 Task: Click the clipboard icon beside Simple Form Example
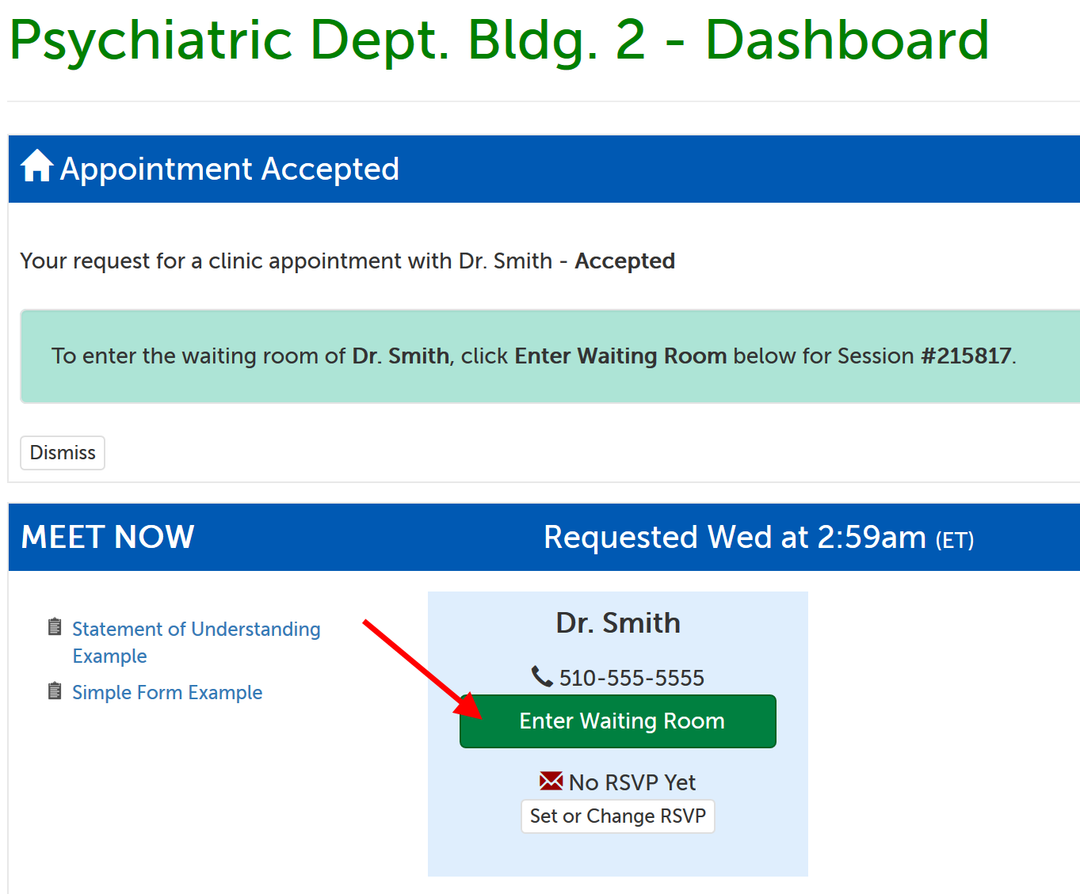click(x=55, y=691)
